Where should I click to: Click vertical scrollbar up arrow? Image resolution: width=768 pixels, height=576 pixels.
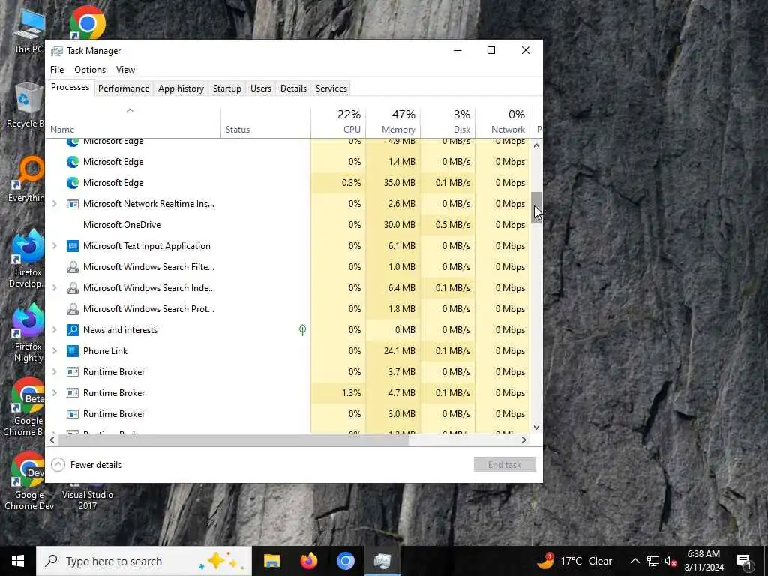(537, 145)
